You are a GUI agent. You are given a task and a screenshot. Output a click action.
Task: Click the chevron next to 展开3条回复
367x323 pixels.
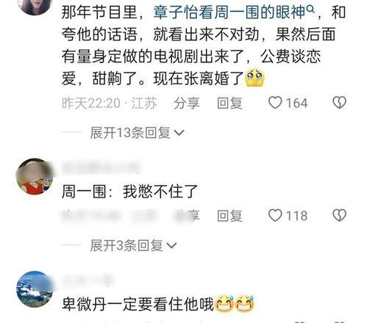[x=171, y=245]
